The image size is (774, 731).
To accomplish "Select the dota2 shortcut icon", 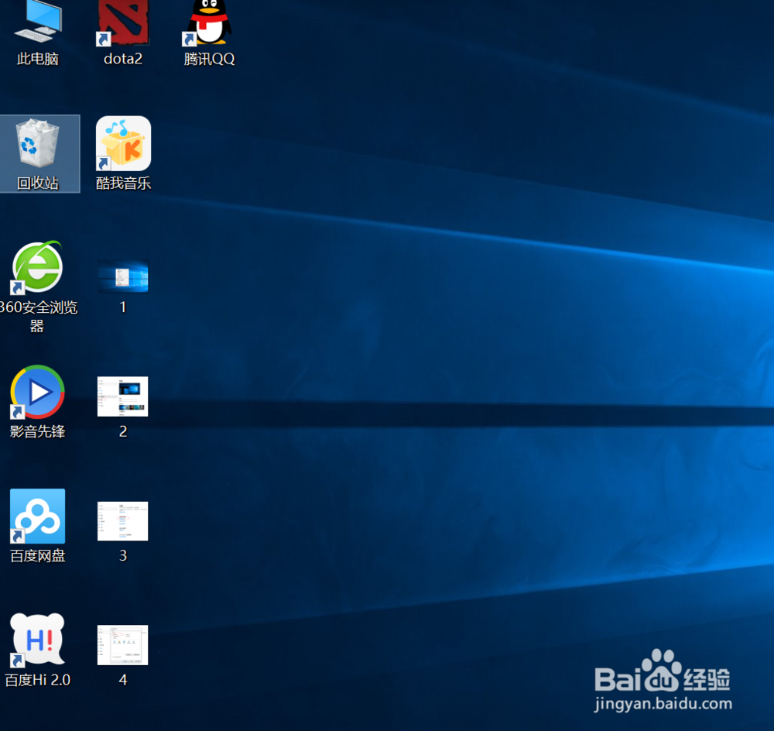I will click(123, 22).
